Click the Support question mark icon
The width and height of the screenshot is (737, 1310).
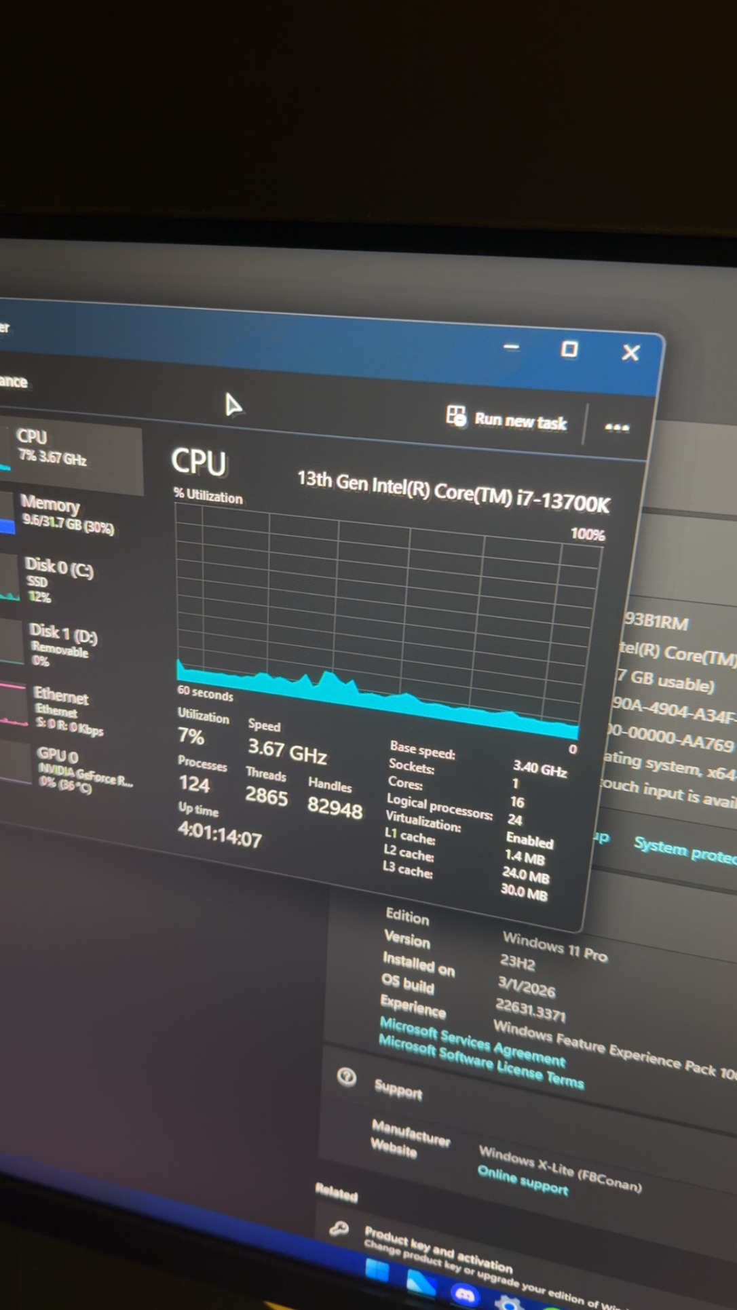346,1077
